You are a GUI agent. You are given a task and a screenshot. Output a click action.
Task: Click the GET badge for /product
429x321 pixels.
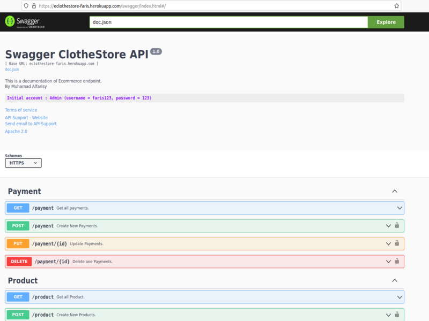tap(18, 297)
